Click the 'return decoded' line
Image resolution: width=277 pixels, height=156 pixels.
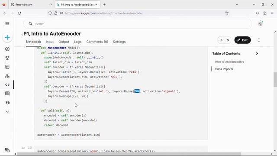56,125
